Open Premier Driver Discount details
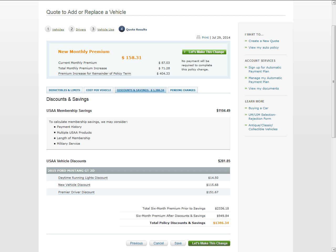The image size is (336, 252). pyautogui.click(x=76, y=192)
